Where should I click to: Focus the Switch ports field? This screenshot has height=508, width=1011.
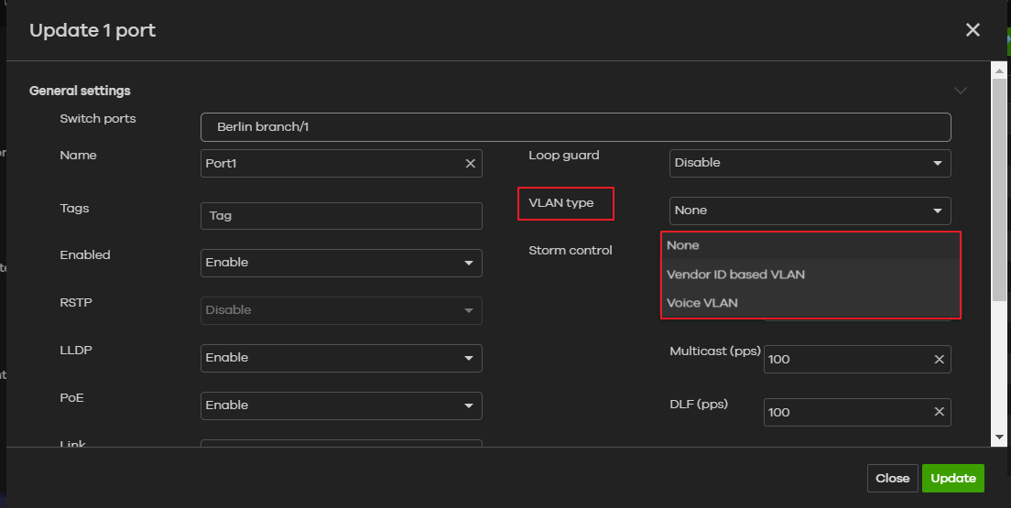point(575,127)
